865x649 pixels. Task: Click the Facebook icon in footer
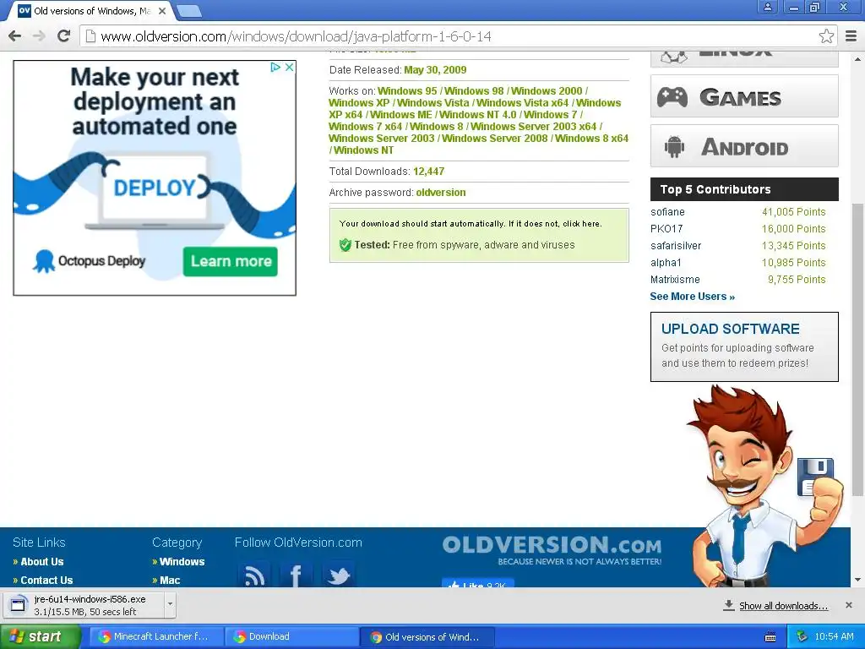click(x=296, y=575)
